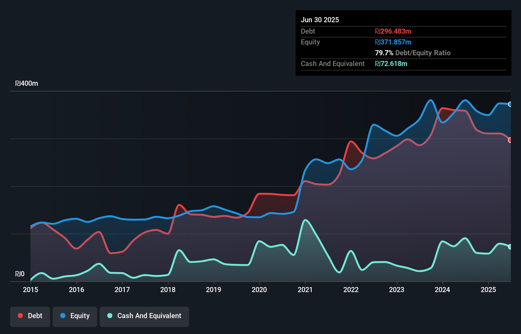Click the ₪0 y-axis label
This screenshot has width=521, height=334.
click(x=20, y=274)
